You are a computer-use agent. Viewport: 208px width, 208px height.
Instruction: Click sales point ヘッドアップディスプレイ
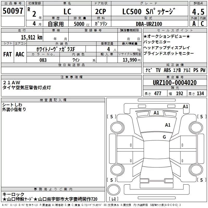[x=167, y=48]
